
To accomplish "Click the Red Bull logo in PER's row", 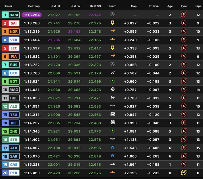I will pyautogui.click(x=113, y=172).
